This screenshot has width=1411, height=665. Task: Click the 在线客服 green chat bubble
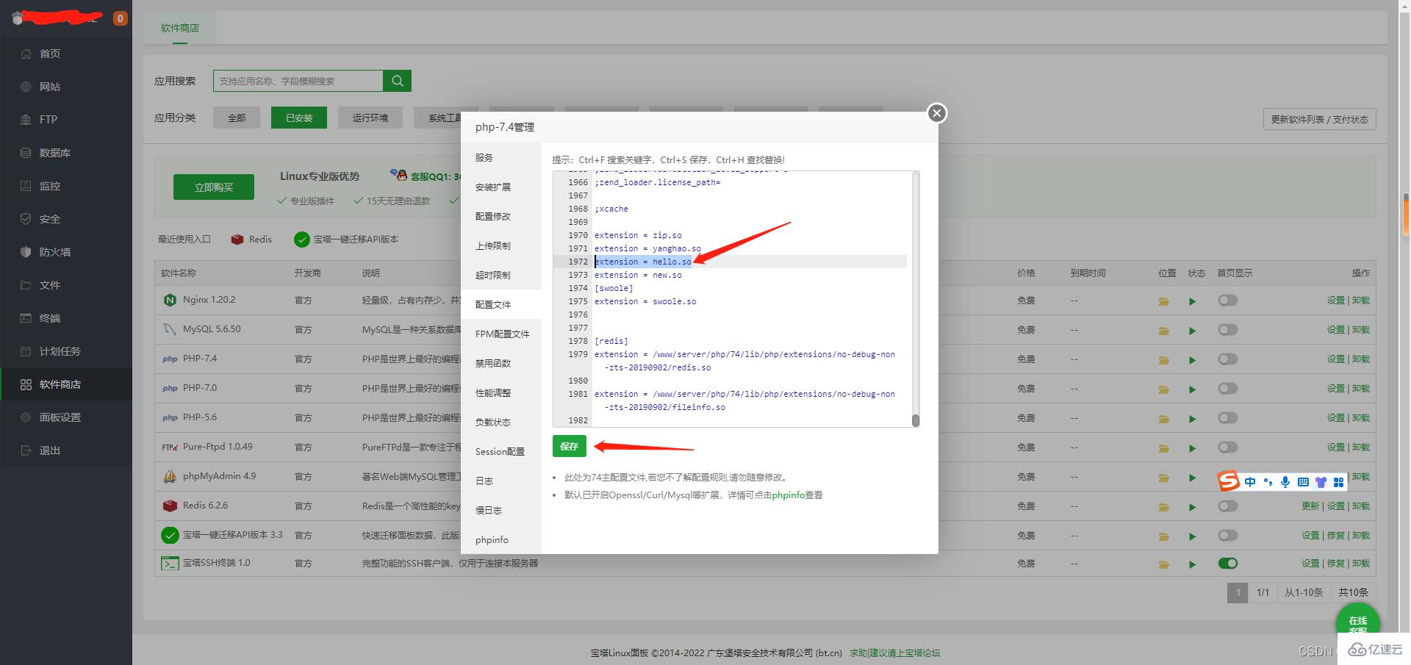pyautogui.click(x=1357, y=623)
